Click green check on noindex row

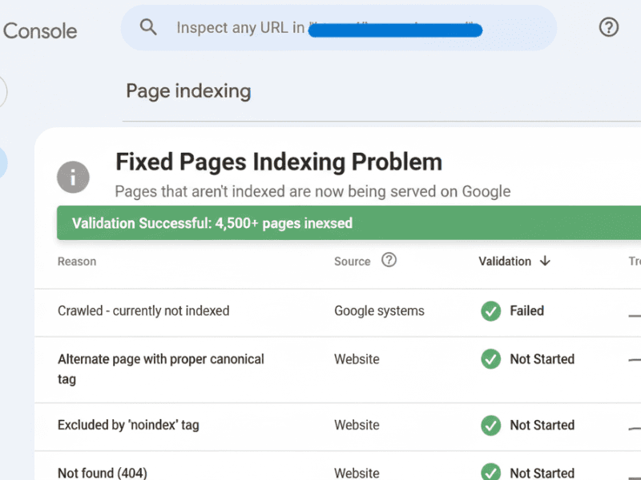(490, 426)
